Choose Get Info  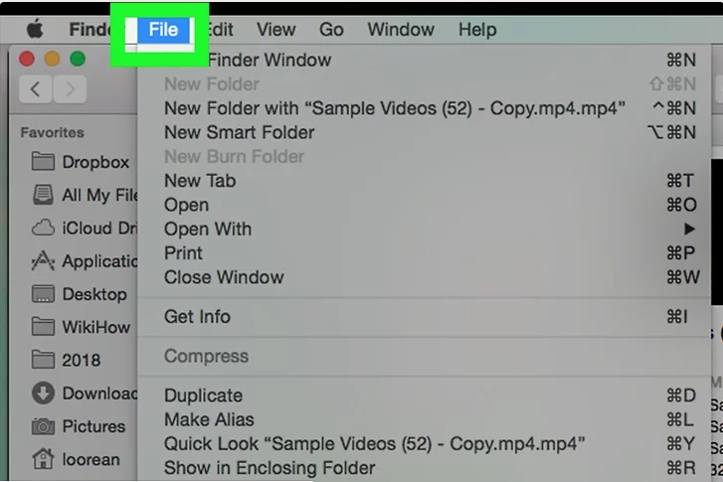pos(425,317)
